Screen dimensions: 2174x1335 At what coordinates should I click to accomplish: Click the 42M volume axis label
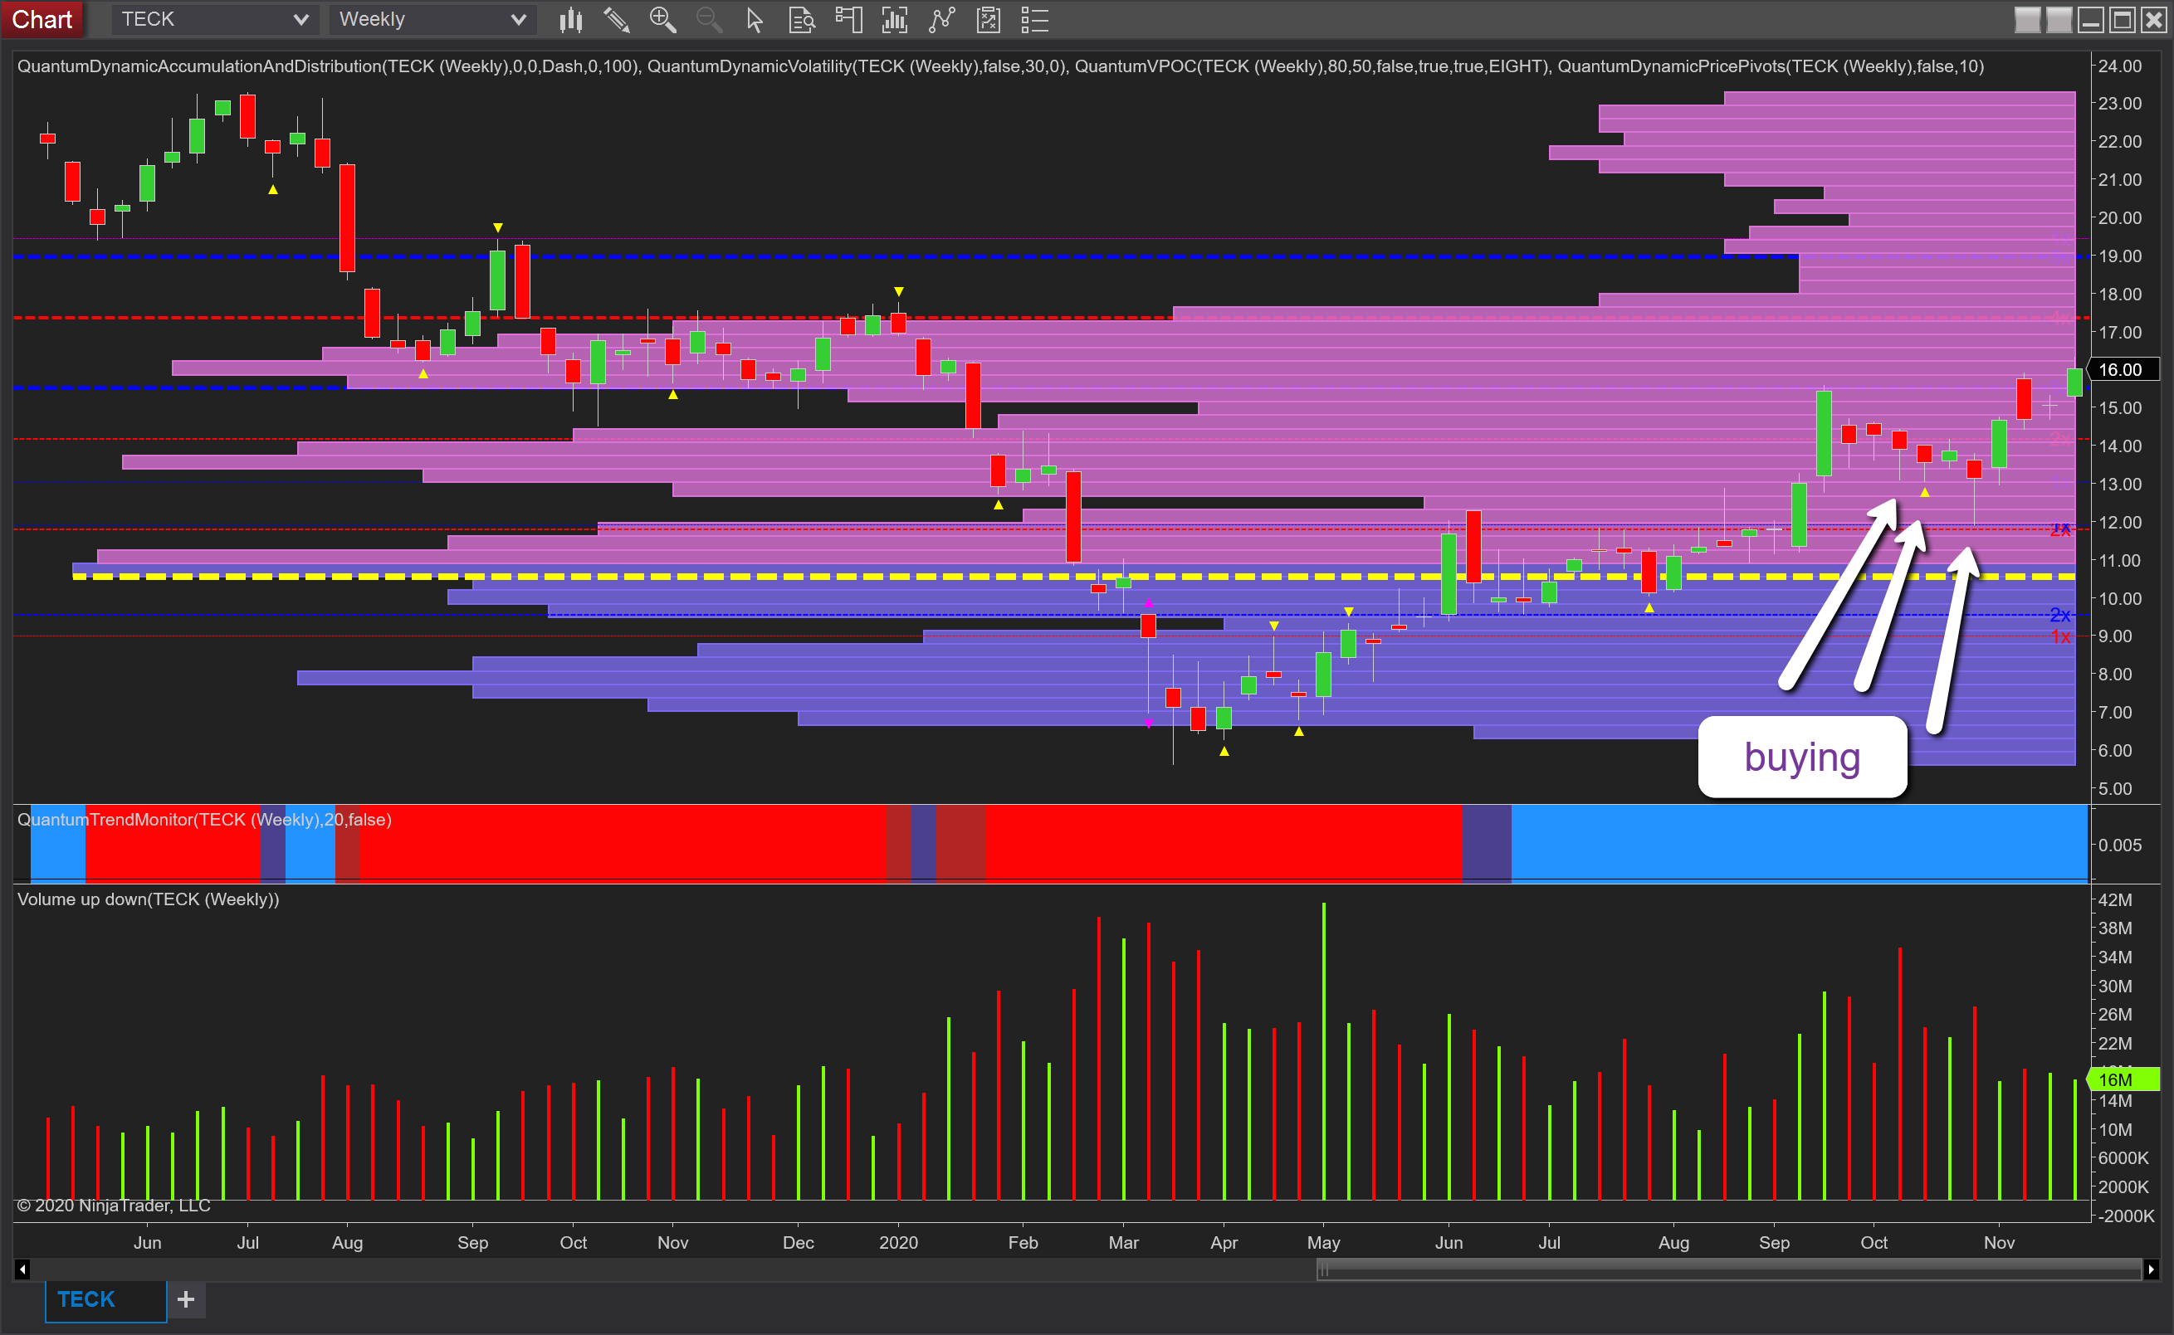pos(2115,899)
